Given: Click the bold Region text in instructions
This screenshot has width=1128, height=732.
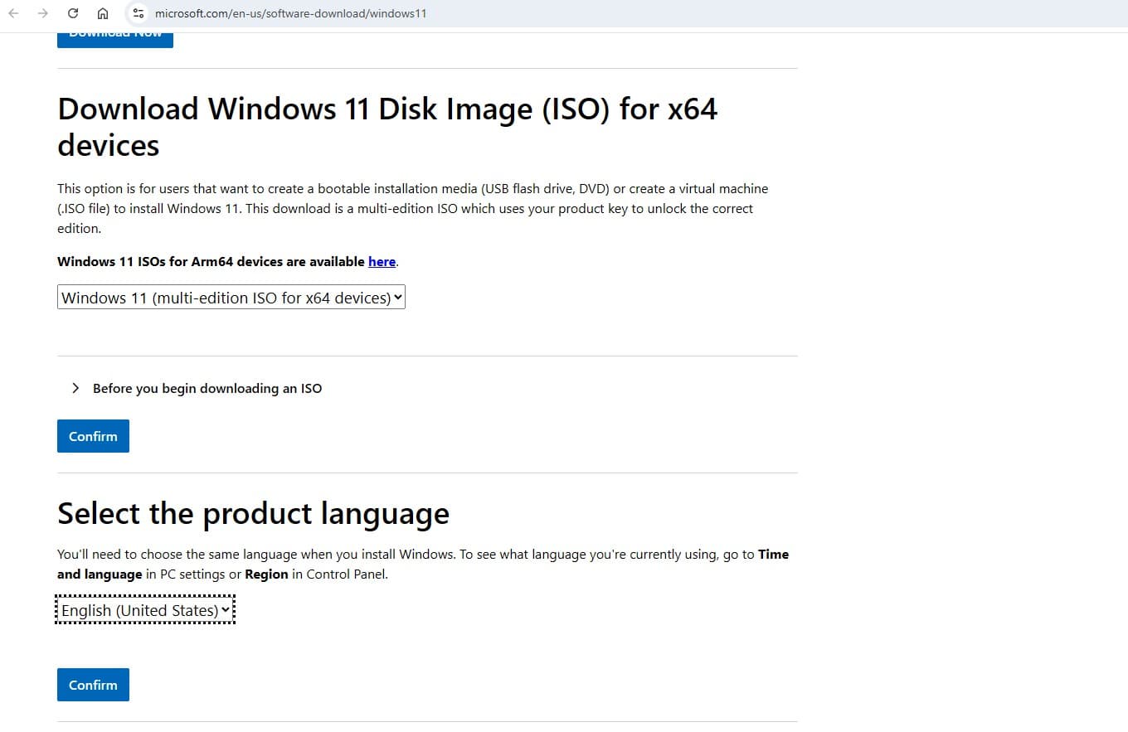Looking at the screenshot, I should coord(266,574).
